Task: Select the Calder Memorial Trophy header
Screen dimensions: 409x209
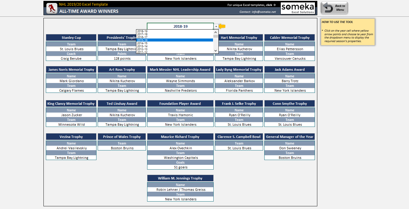Action: (x=290, y=38)
